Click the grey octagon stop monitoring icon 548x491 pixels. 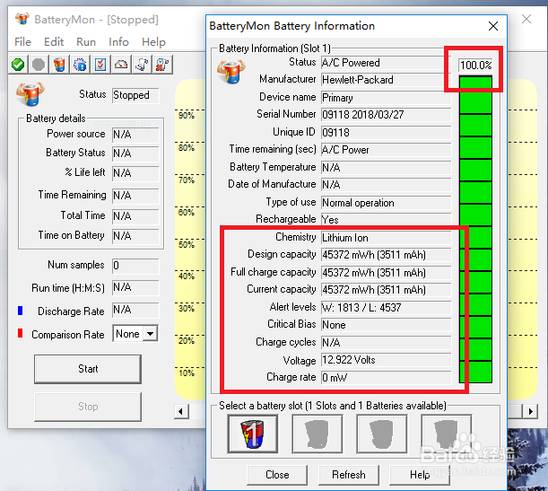[x=39, y=65]
